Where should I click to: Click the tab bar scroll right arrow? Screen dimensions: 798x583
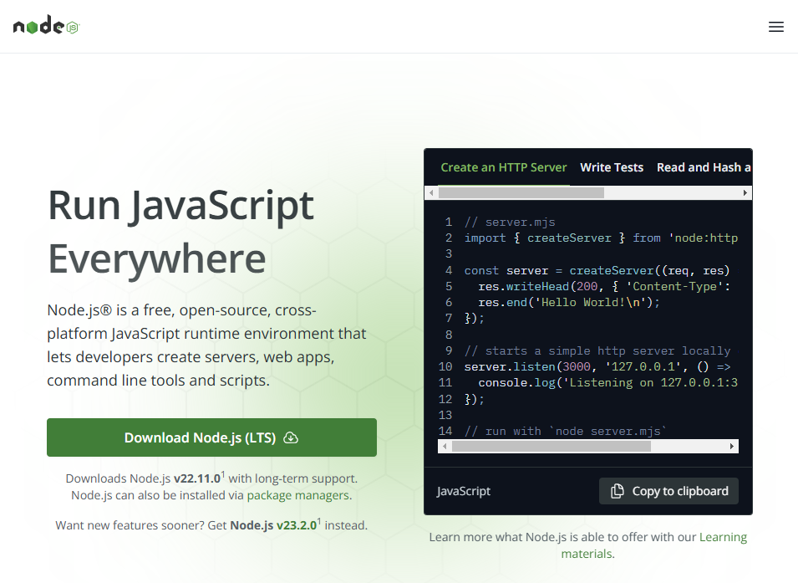(x=745, y=192)
